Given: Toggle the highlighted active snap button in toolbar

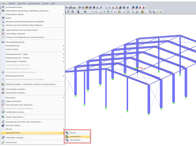Looking at the screenshot, I should 87,7.
